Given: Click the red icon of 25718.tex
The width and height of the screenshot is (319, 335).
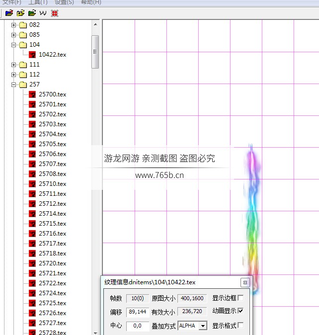Looking at the screenshot, I should click(32, 253).
